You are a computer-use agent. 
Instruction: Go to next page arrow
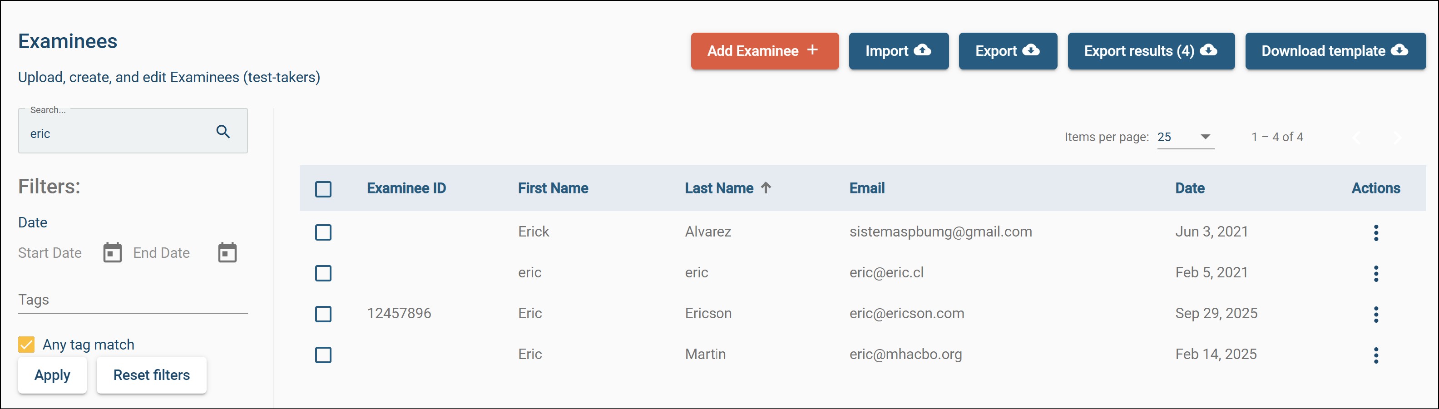(1397, 138)
